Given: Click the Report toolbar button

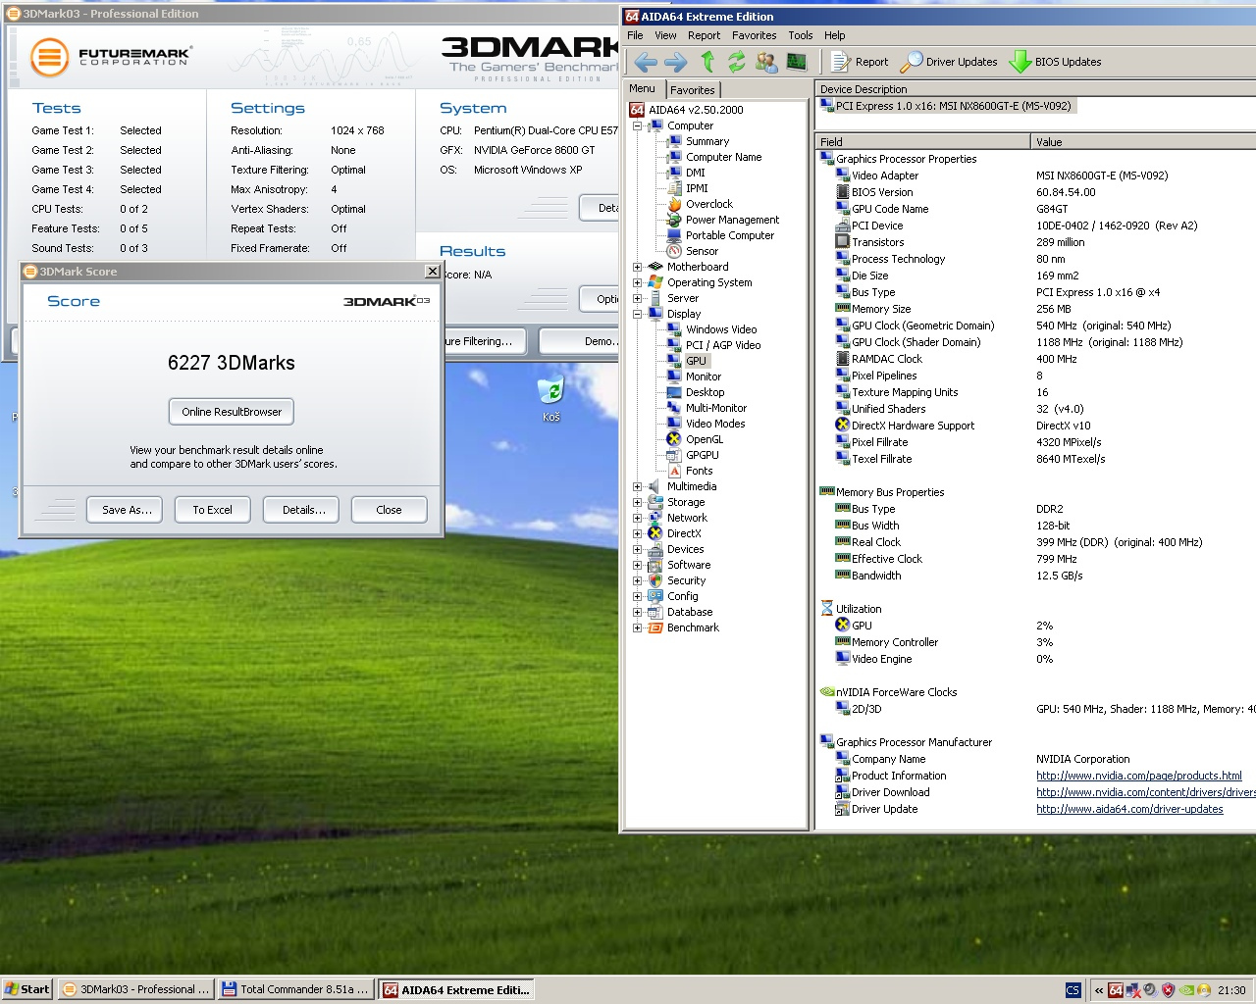Looking at the screenshot, I should (x=860, y=62).
